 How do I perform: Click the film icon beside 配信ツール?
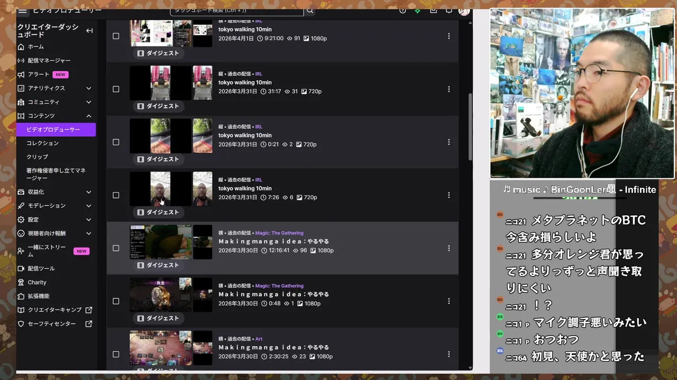pyautogui.click(x=21, y=269)
